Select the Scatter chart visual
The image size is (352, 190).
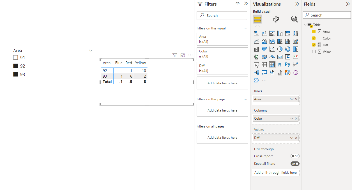(272, 49)
